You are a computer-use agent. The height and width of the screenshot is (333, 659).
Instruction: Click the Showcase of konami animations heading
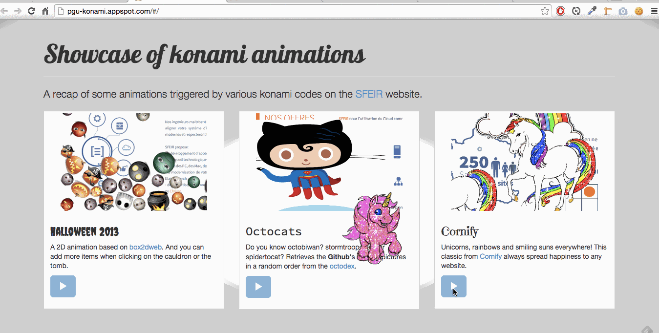(x=205, y=54)
